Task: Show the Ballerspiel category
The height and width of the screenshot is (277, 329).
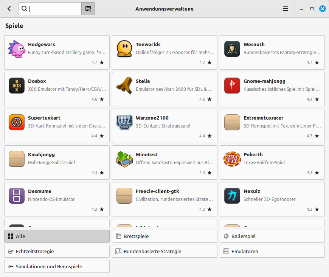Action: [272, 236]
